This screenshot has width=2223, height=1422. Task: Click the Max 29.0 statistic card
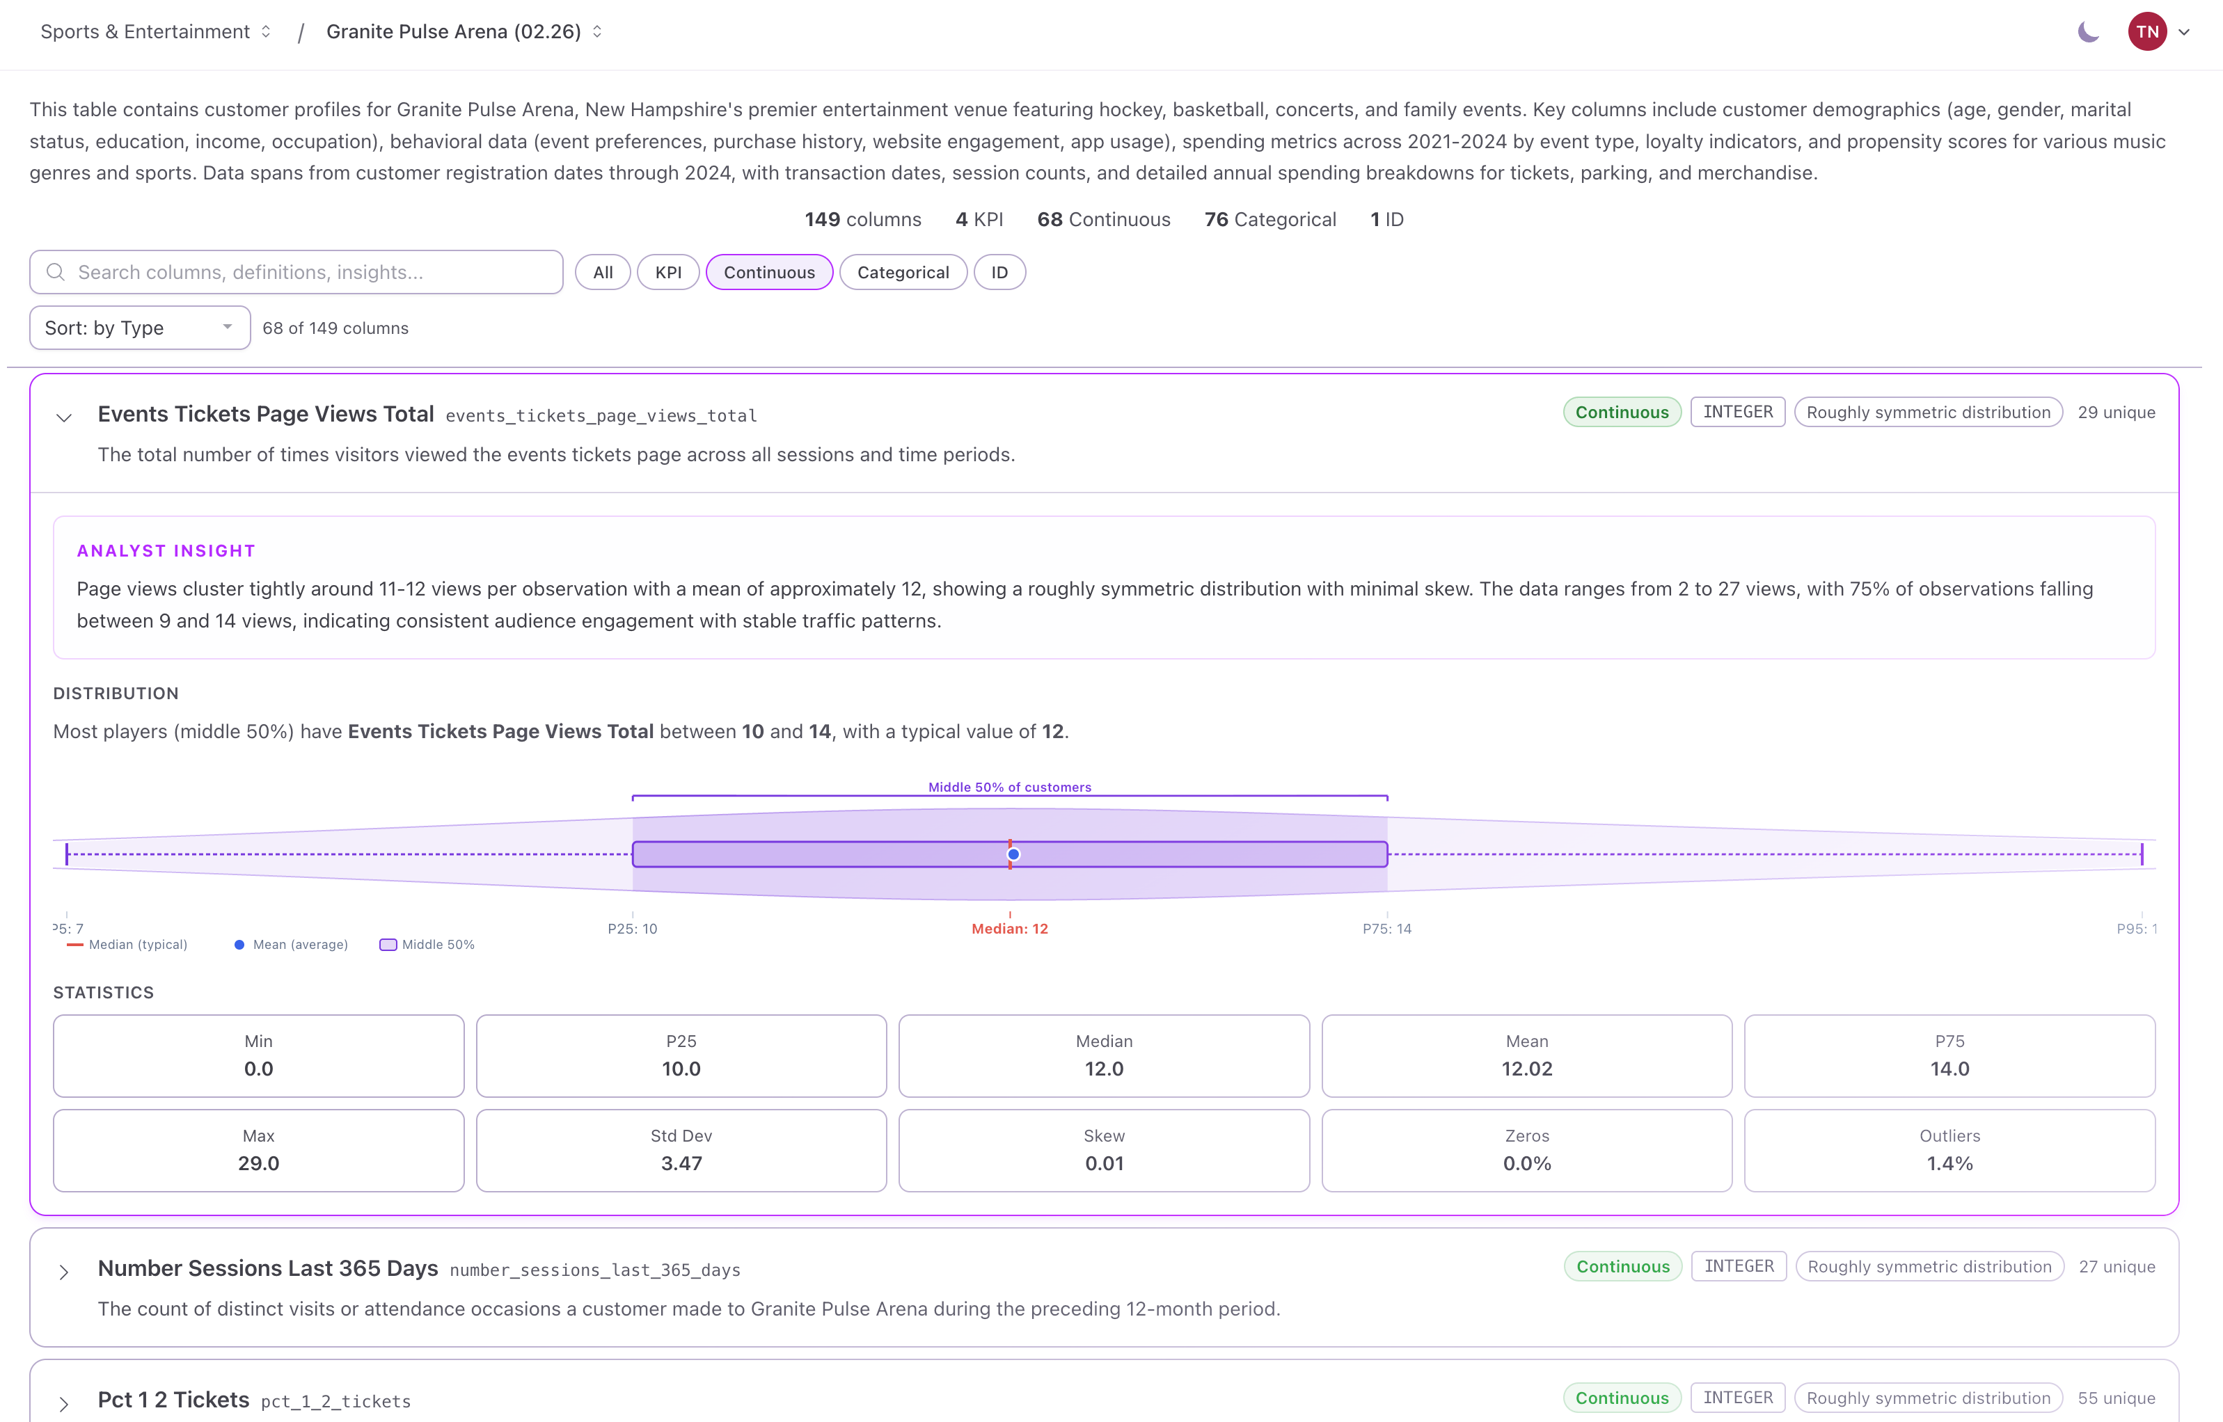[x=259, y=1151]
